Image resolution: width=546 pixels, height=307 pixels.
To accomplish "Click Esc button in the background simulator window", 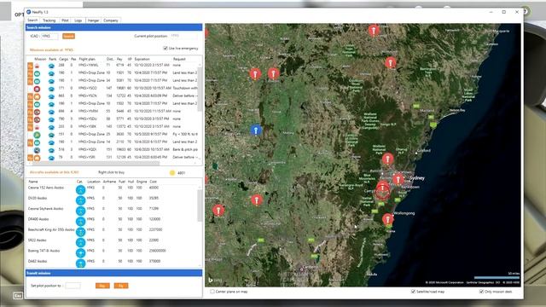I will pos(18,296).
